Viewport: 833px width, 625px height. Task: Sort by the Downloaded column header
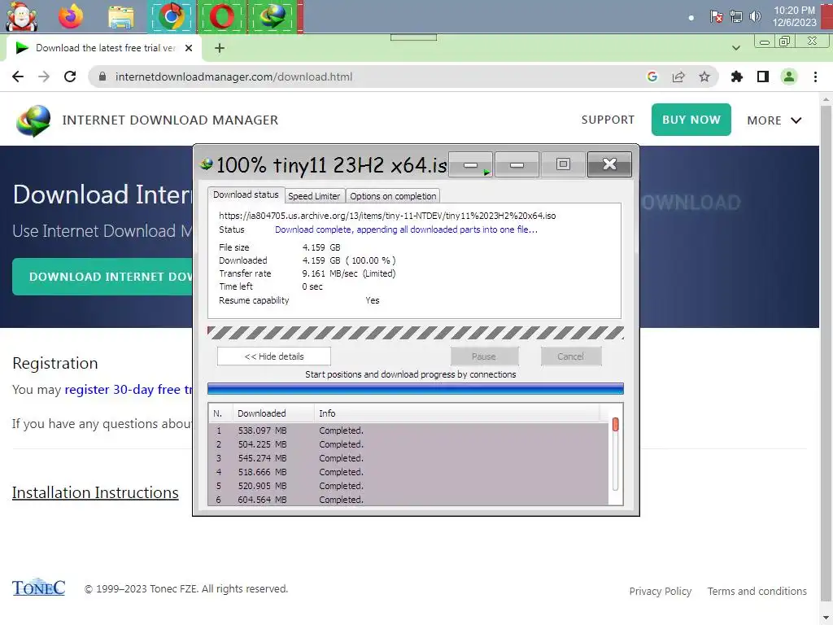[273, 413]
